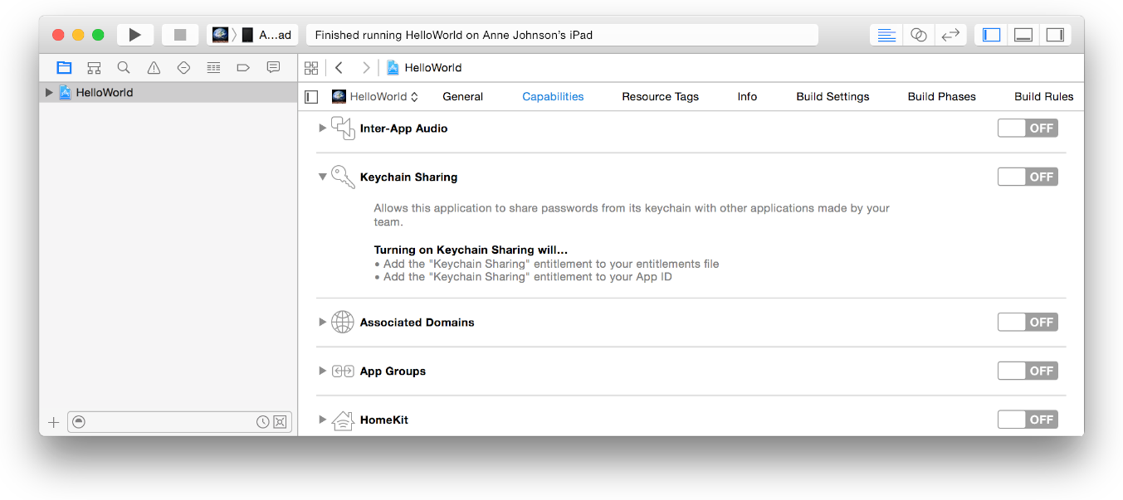This screenshot has width=1123, height=500.
Task: Expand the Associated Domains section
Action: [x=323, y=322]
